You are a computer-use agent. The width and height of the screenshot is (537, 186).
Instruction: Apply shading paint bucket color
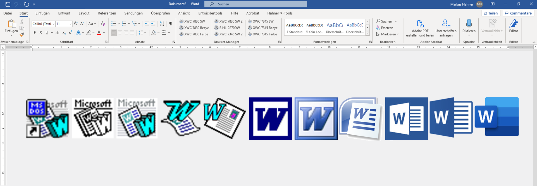154,33
